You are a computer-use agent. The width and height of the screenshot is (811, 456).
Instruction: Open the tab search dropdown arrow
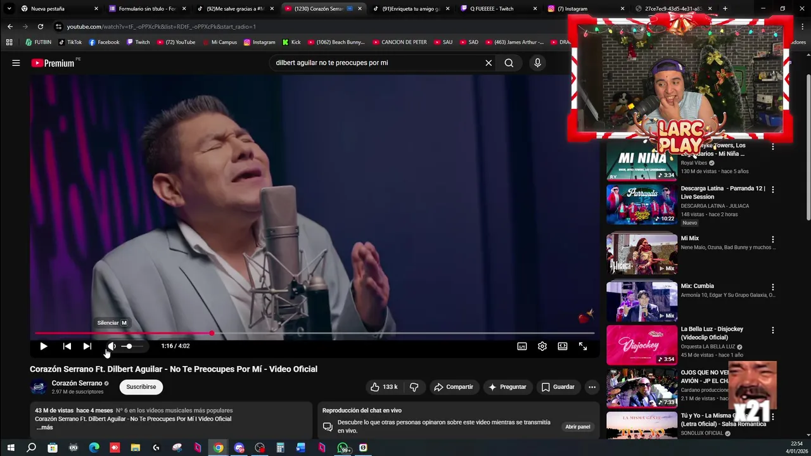9,9
